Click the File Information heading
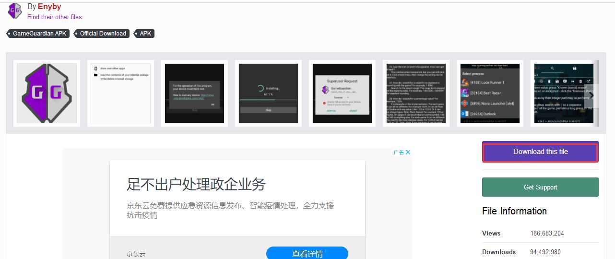The height and width of the screenshot is (259, 615). click(x=514, y=211)
